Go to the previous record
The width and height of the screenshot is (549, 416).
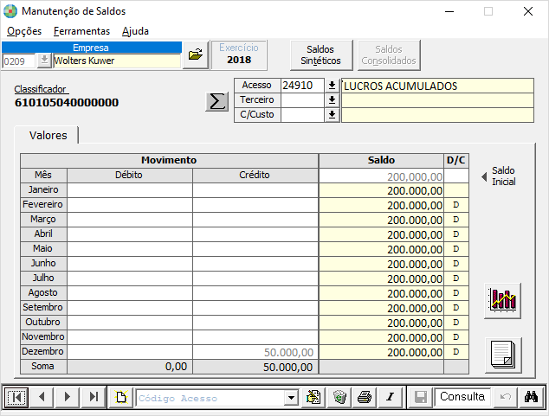[42, 397]
